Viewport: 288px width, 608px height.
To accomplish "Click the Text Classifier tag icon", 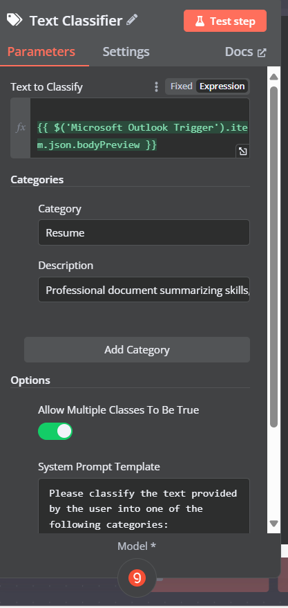I will click(x=15, y=19).
